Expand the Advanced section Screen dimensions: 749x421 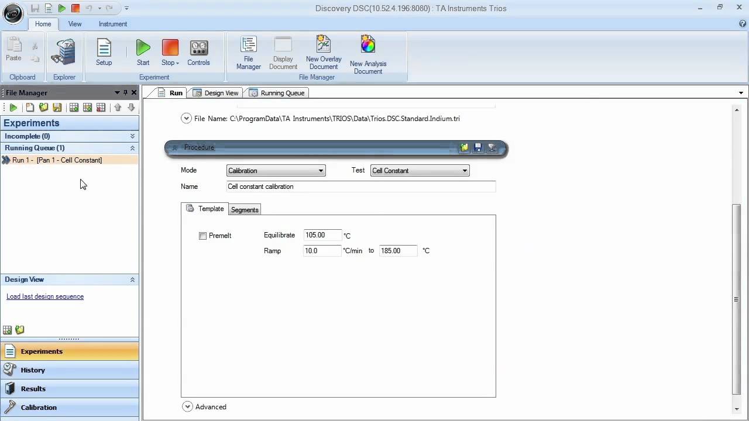coord(187,407)
